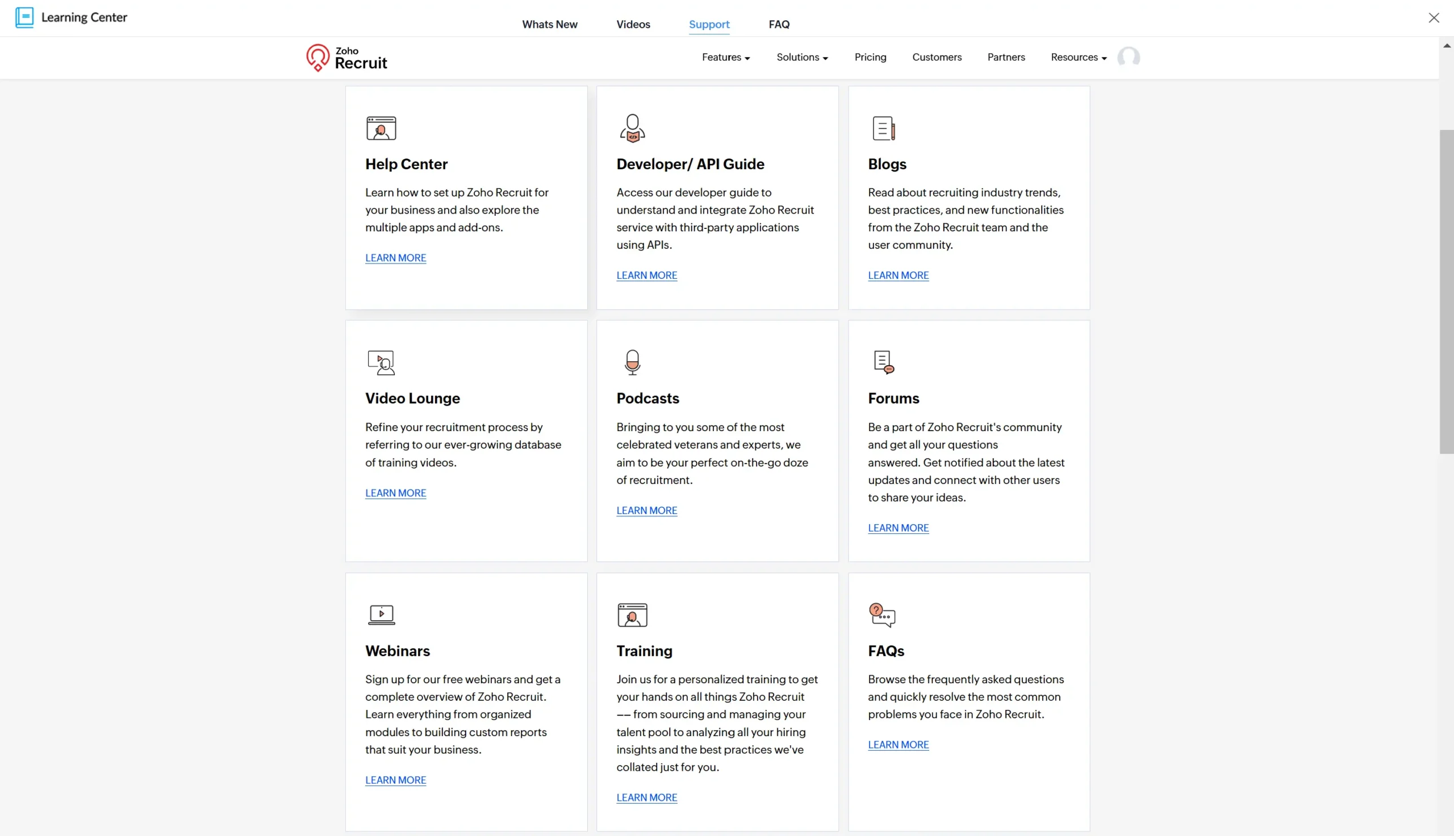
Task: Click the Forums icon
Action: 883,362
